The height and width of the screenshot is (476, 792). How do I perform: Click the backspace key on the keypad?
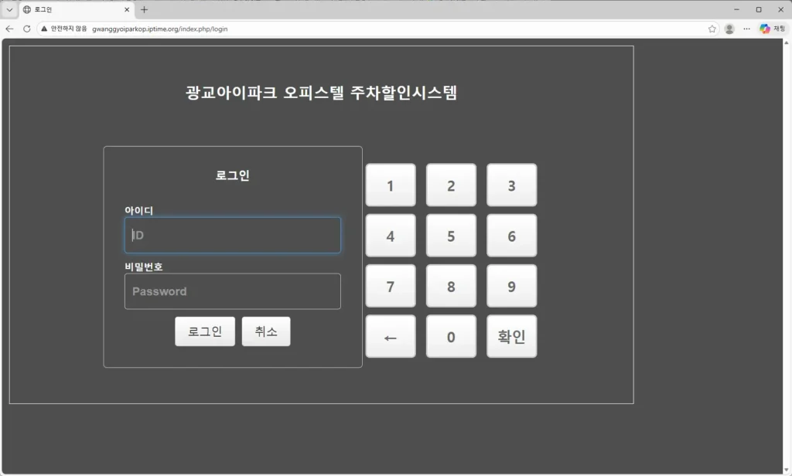click(390, 336)
